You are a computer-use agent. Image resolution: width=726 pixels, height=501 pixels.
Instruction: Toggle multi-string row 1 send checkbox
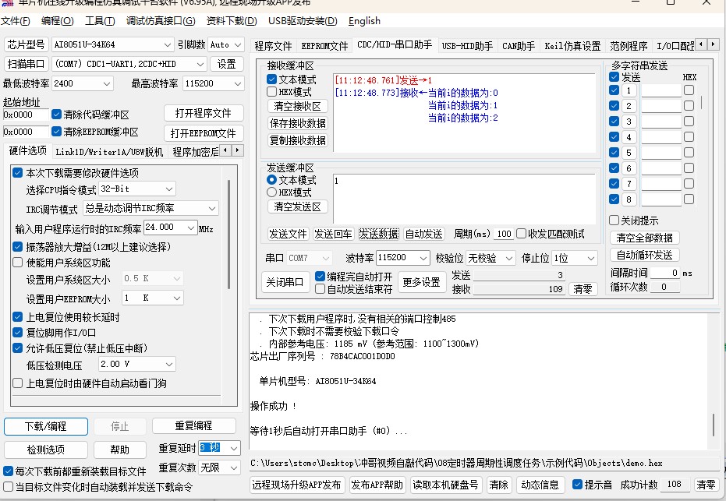click(614, 90)
